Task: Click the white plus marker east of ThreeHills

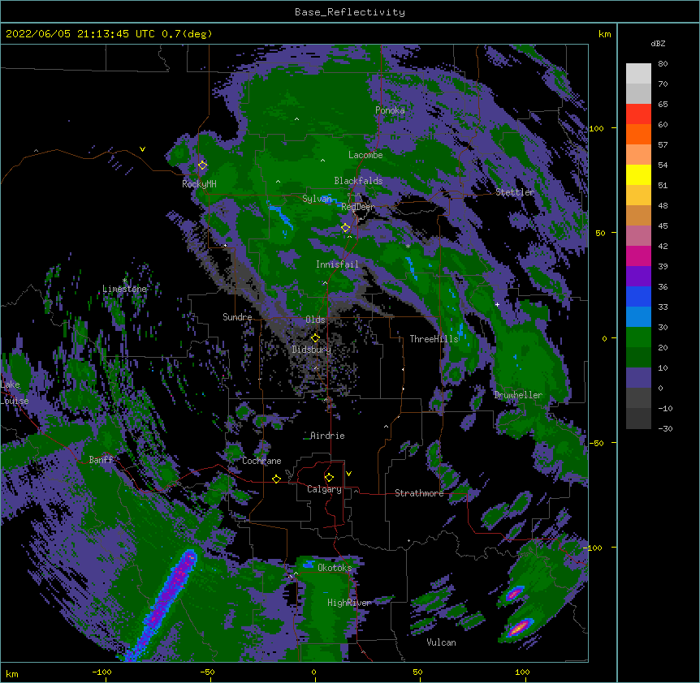Action: 497,304
